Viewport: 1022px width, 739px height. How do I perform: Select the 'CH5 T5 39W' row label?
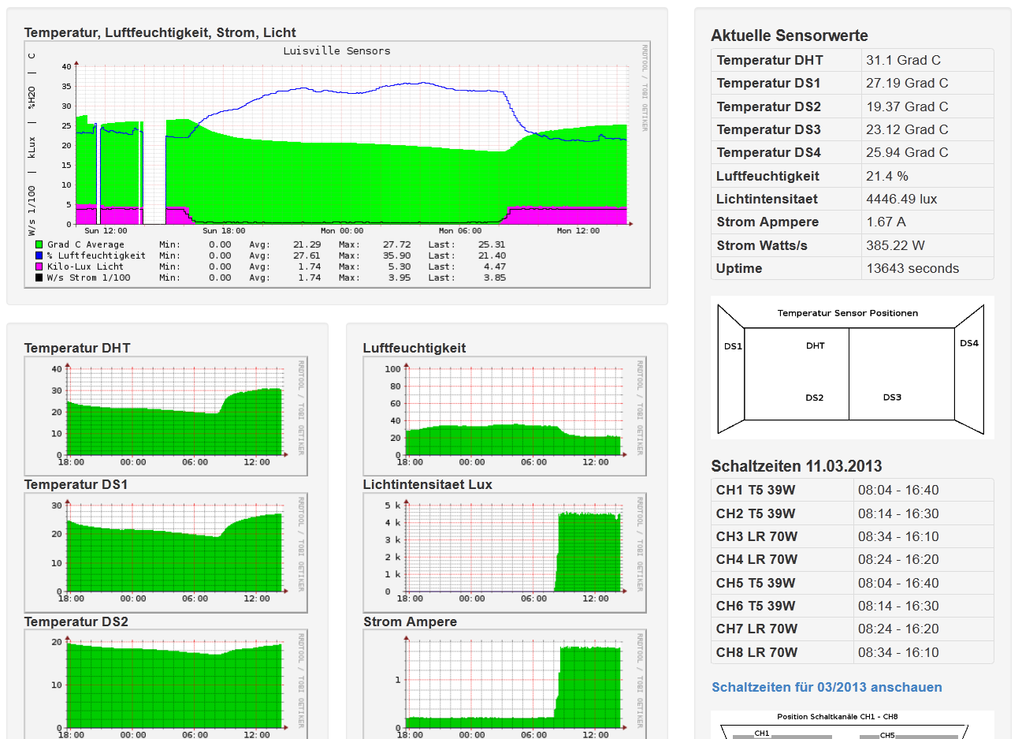[x=756, y=583]
